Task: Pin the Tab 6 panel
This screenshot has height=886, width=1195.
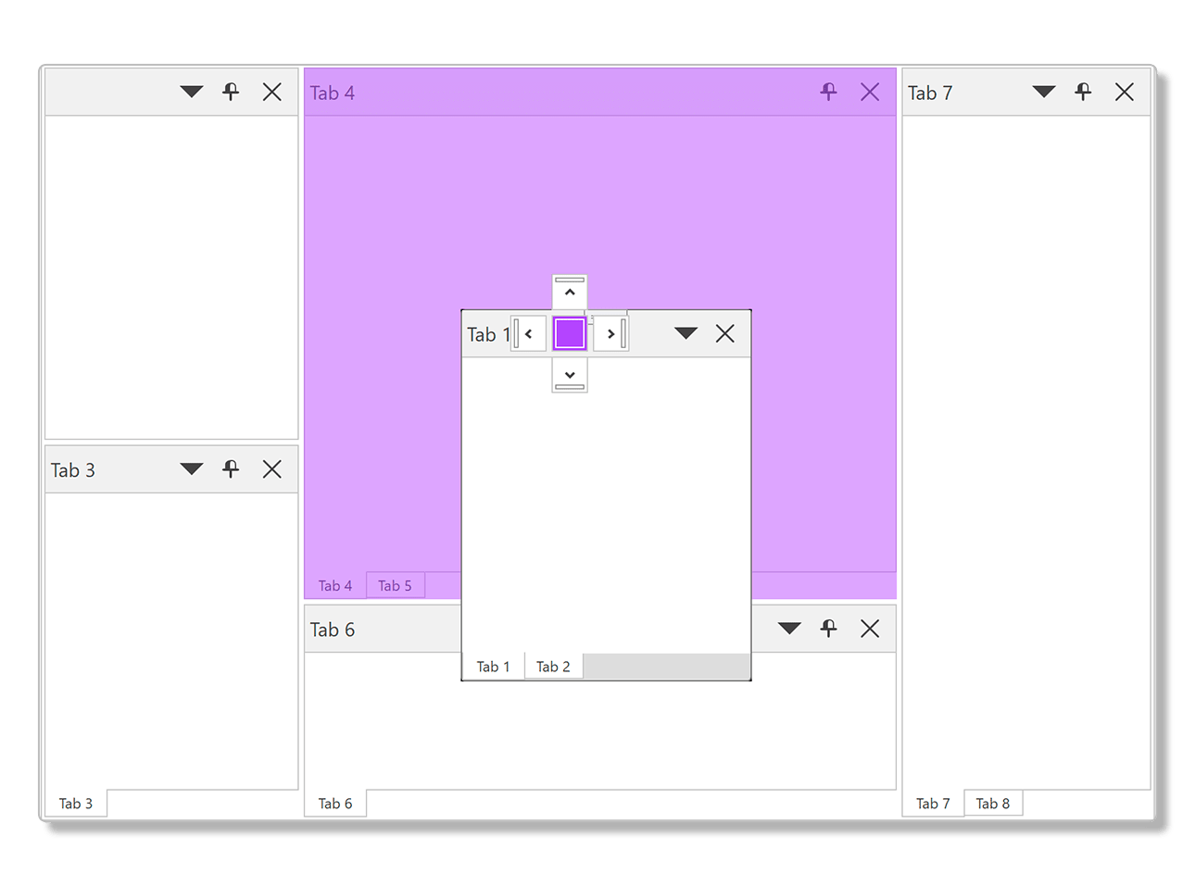Action: click(x=828, y=629)
